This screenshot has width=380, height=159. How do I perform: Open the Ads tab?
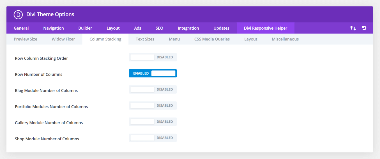(138, 28)
